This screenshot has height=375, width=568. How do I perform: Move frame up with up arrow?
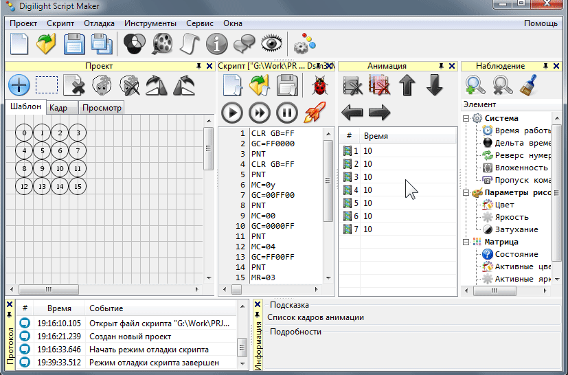(x=407, y=85)
